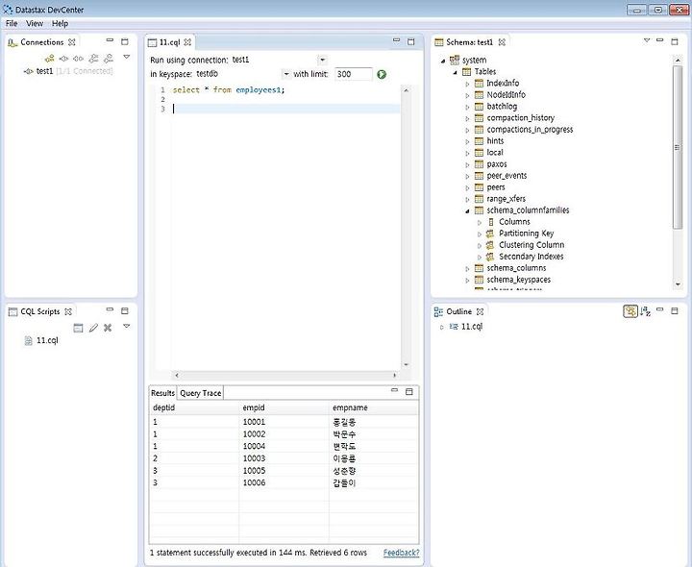Click the range_xfers table icon
692x567 pixels.
tap(479, 199)
